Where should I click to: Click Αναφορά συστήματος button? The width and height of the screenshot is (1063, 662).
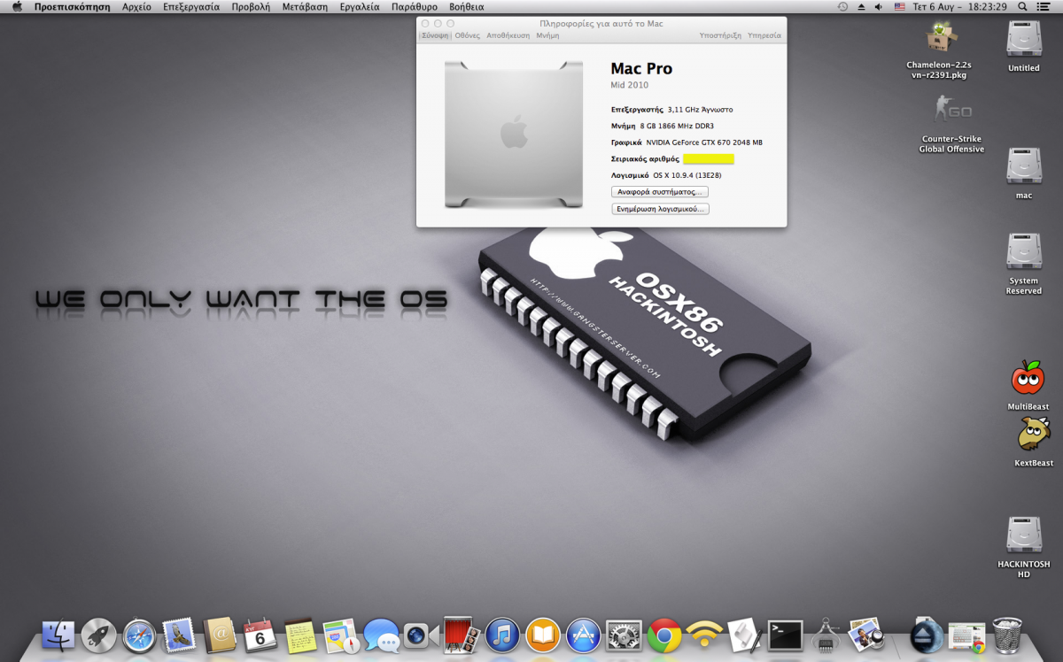coord(660,191)
